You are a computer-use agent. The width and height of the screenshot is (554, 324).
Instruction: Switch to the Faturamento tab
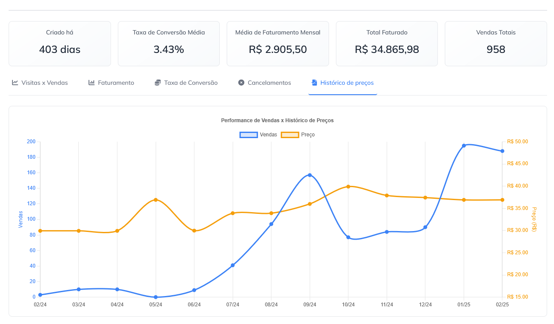(x=116, y=83)
